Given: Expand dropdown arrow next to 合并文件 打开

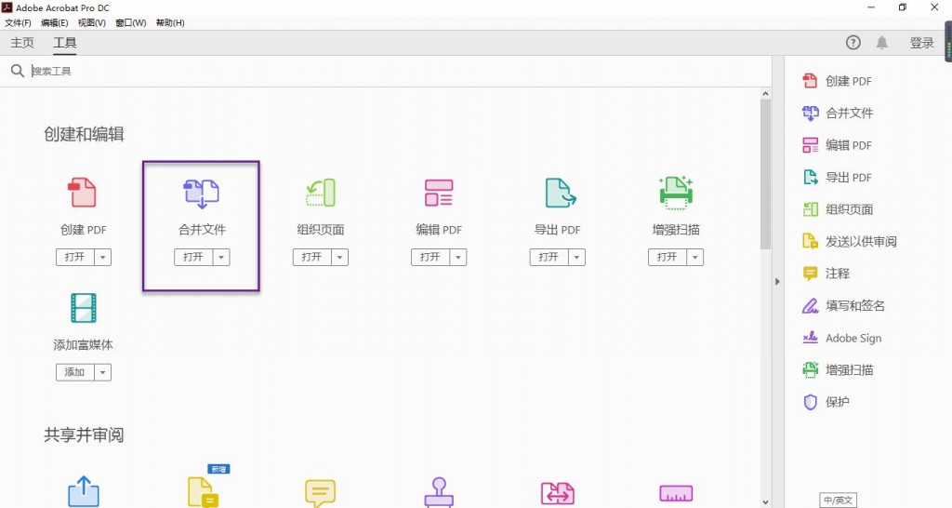Looking at the screenshot, I should 221,257.
